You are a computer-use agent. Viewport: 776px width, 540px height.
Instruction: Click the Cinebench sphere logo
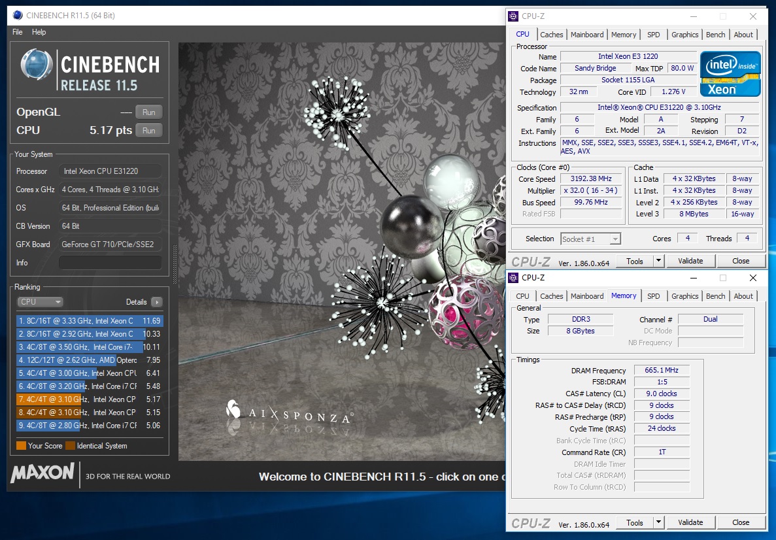(x=37, y=64)
